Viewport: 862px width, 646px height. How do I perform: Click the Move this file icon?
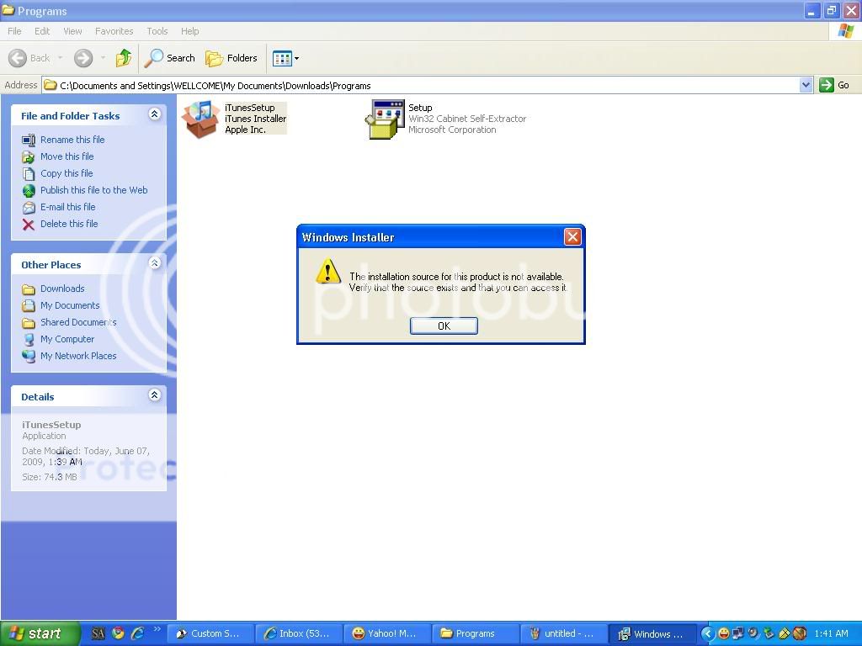coord(29,157)
